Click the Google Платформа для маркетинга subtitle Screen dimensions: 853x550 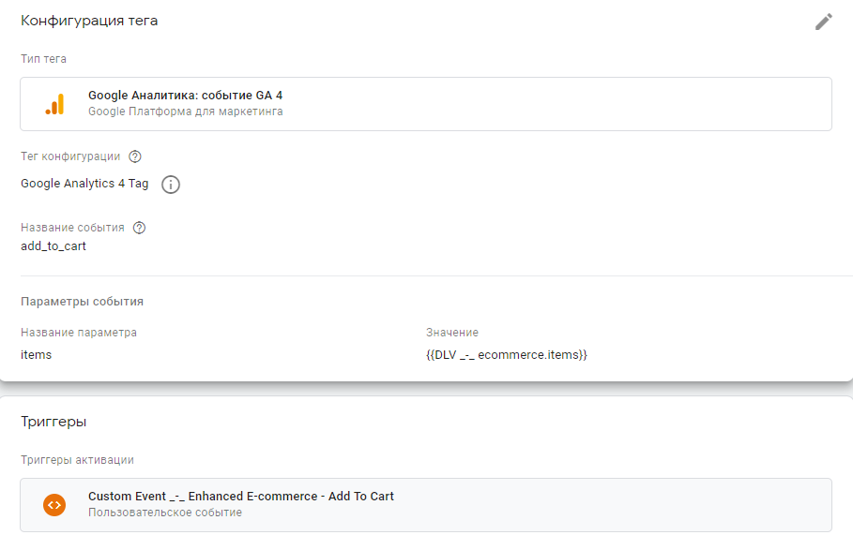tap(185, 111)
